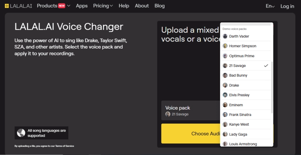Open the Apps page
This screenshot has height=155, width=301.
point(82,6)
